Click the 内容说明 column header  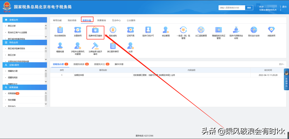pos(191,70)
